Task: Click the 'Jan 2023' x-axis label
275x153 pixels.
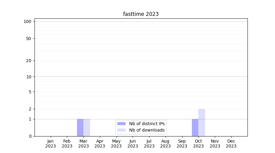Action: [51, 144]
